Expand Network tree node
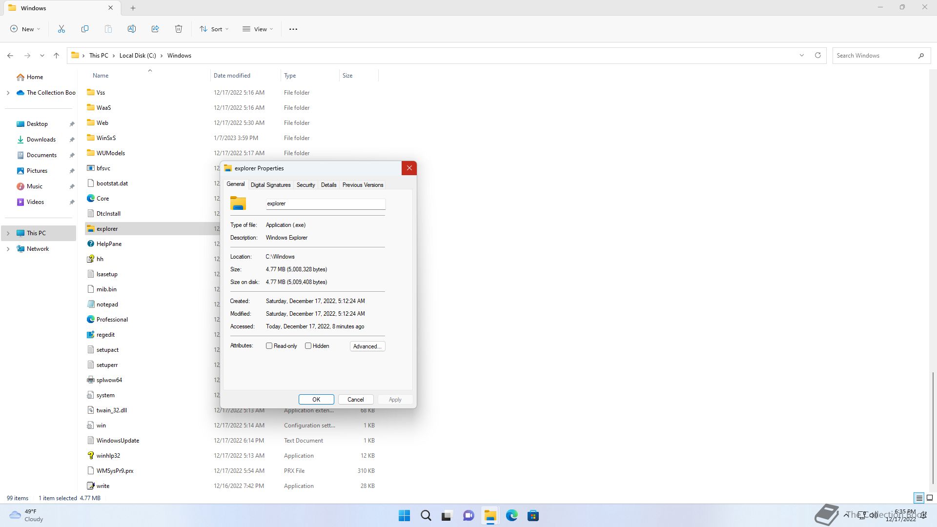Image resolution: width=937 pixels, height=527 pixels. [x=8, y=249]
